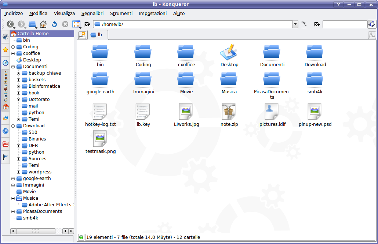Collapse the Documenti tree branch
Screen dimensions: 378x244
point(13,67)
